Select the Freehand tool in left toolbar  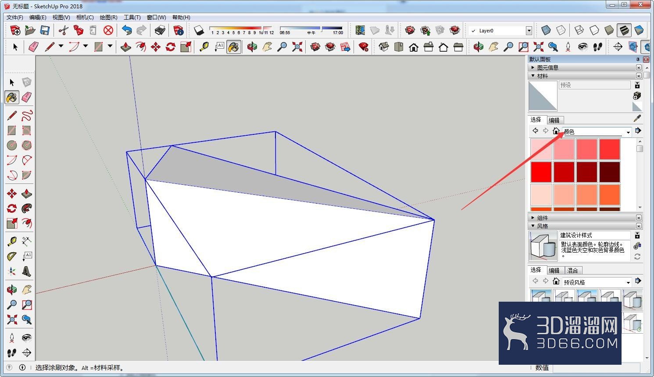[27, 115]
